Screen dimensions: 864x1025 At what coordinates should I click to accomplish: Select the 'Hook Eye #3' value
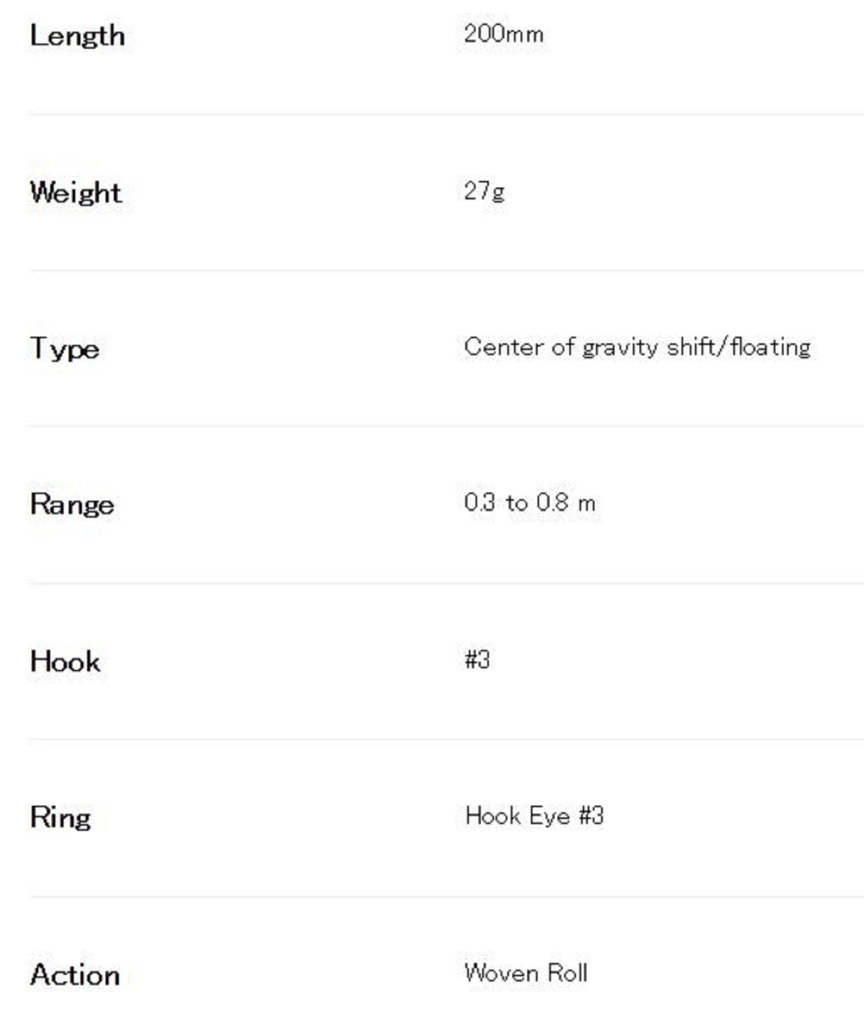point(534,815)
